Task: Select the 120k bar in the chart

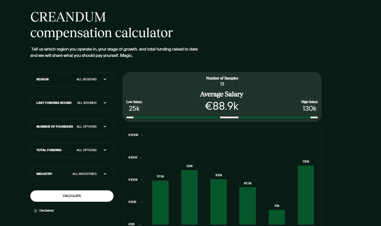Action: (x=189, y=197)
